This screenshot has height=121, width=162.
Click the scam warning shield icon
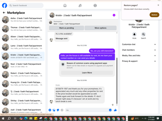tap(63, 64)
